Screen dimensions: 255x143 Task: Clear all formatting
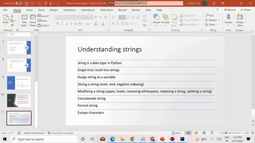pyautogui.click(x=106, y=17)
